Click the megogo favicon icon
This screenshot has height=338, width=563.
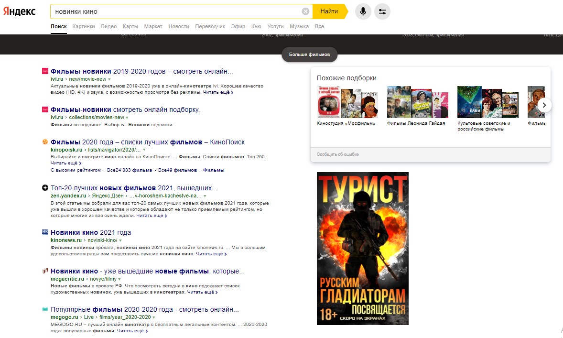pos(45,309)
